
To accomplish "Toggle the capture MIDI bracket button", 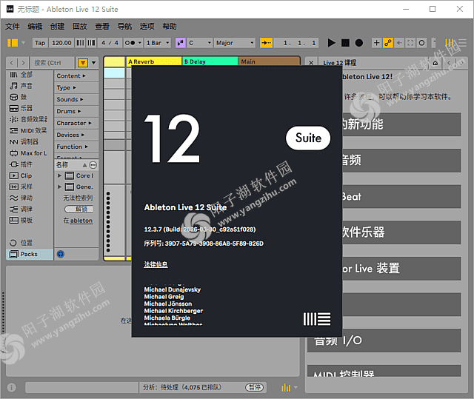I will [410, 43].
